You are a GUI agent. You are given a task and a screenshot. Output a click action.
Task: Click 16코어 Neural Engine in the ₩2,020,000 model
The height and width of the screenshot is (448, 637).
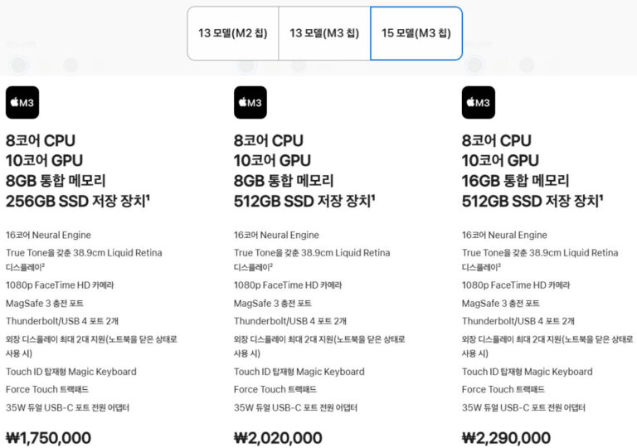[x=276, y=235]
